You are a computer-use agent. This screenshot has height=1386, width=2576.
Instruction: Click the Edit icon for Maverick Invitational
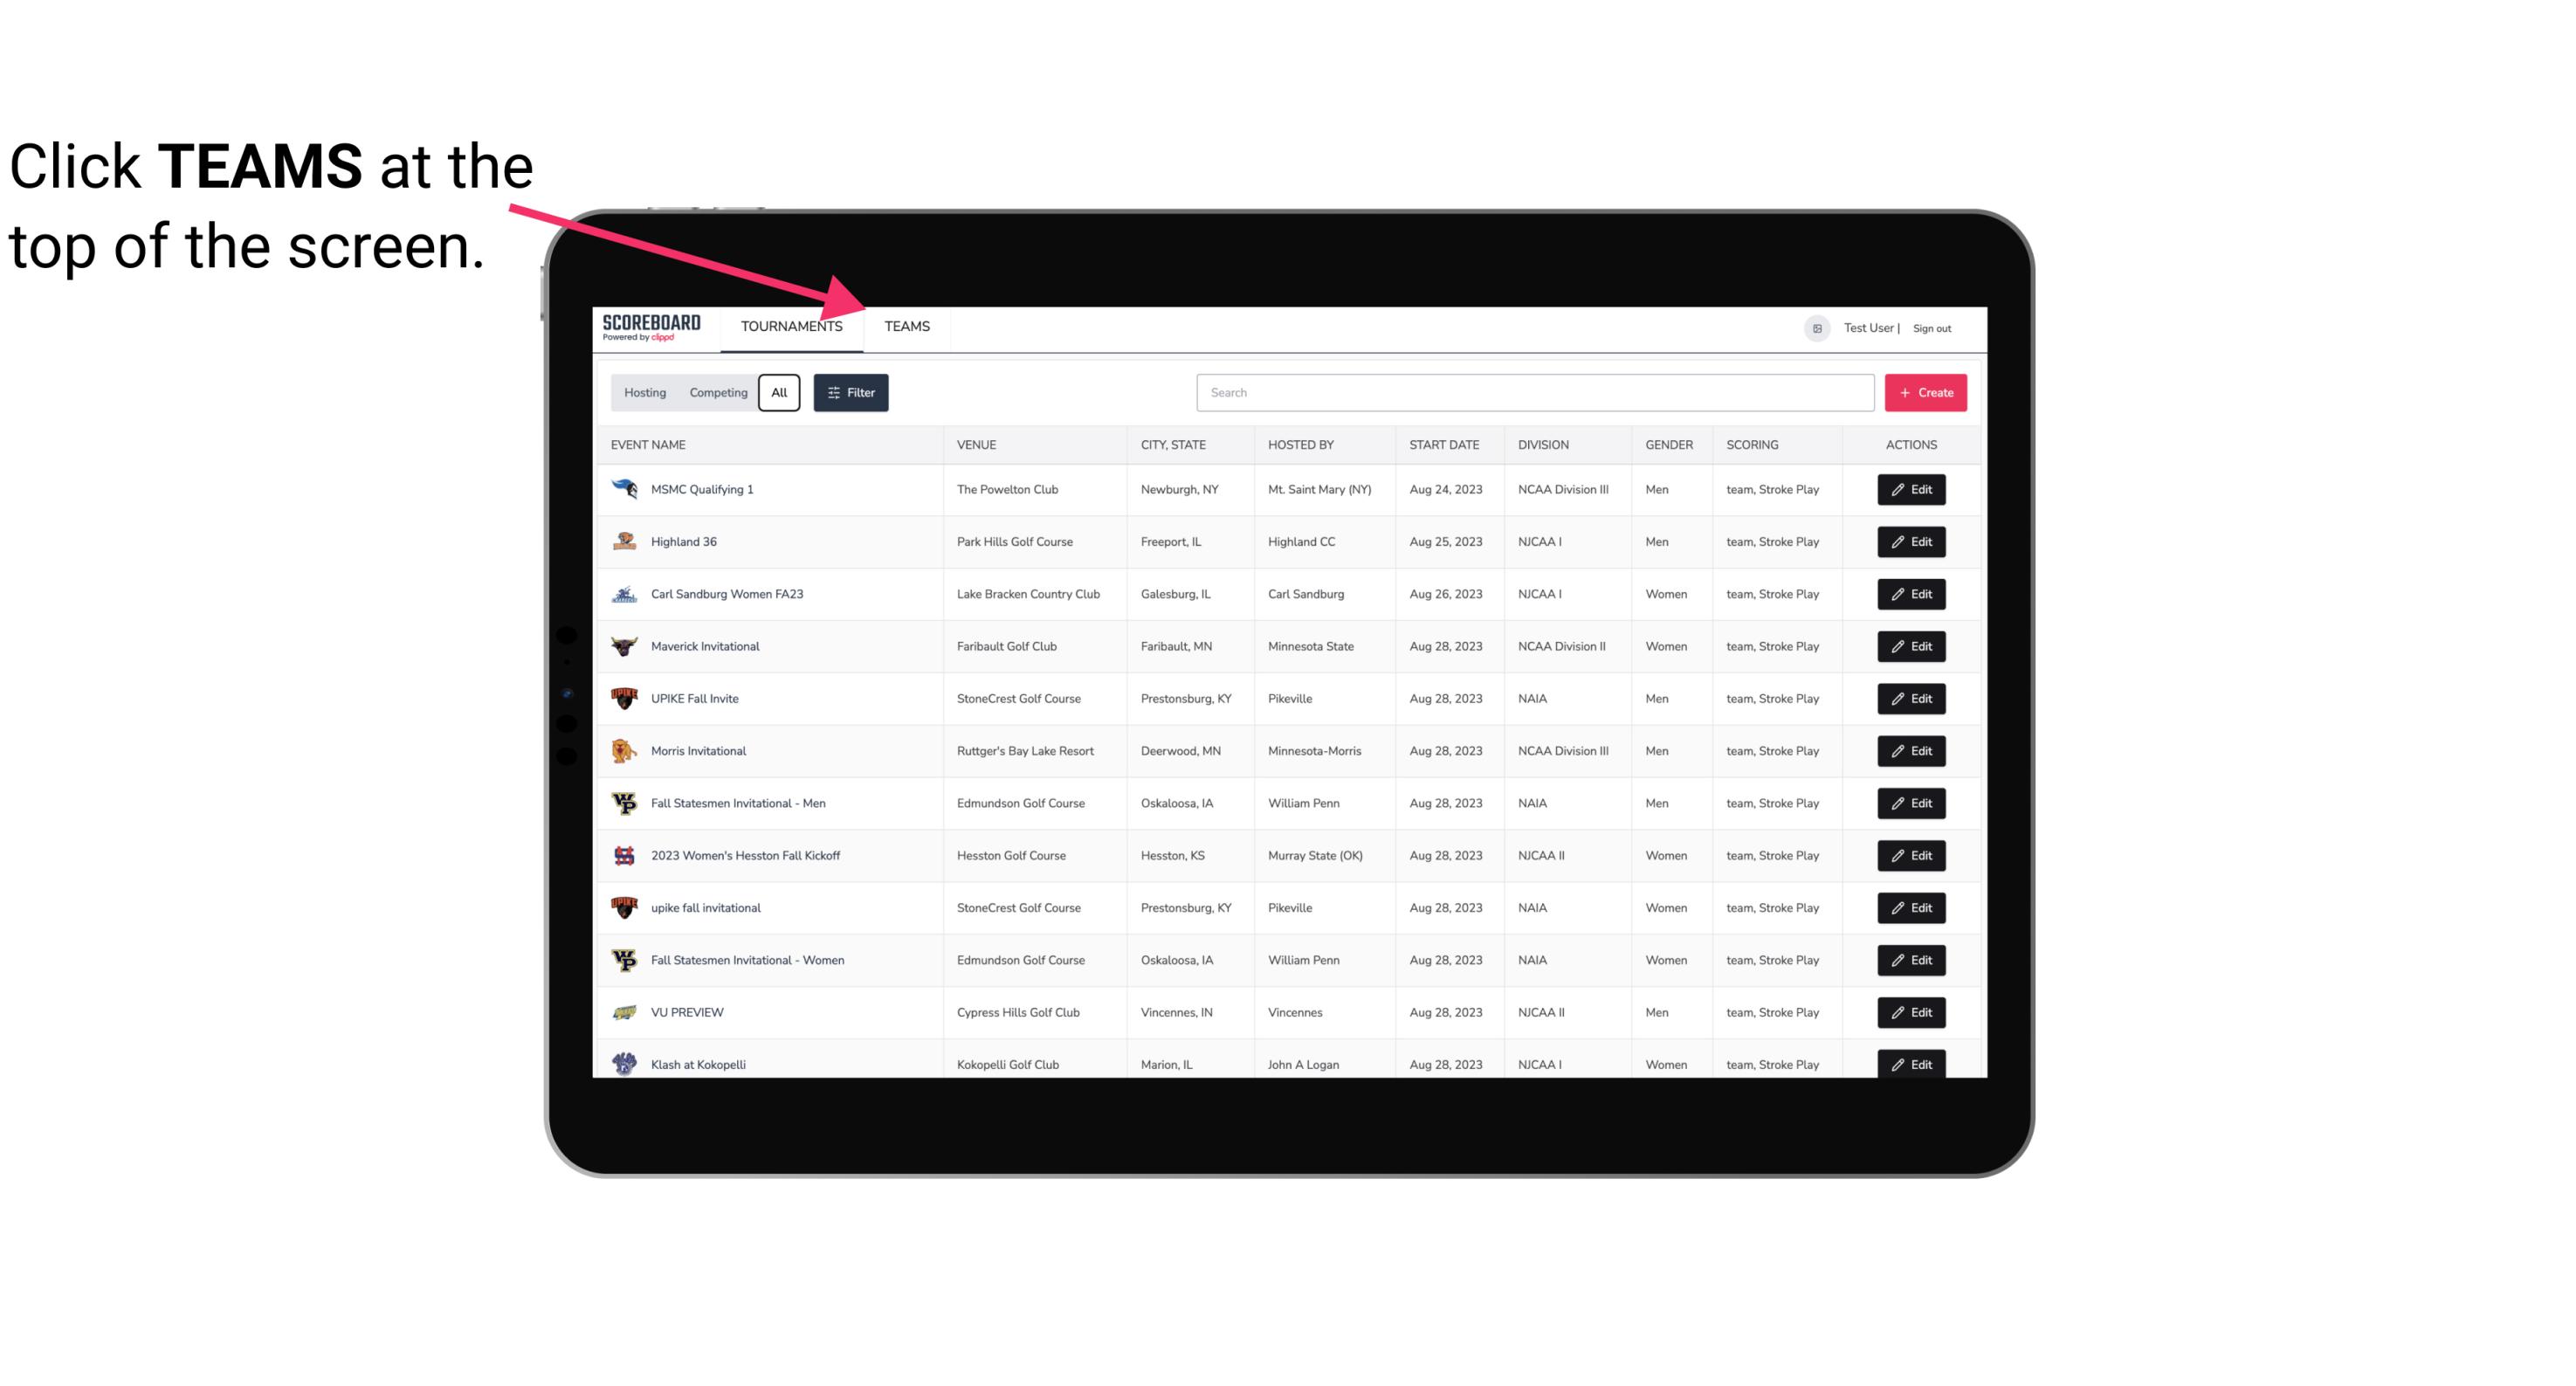1911,645
